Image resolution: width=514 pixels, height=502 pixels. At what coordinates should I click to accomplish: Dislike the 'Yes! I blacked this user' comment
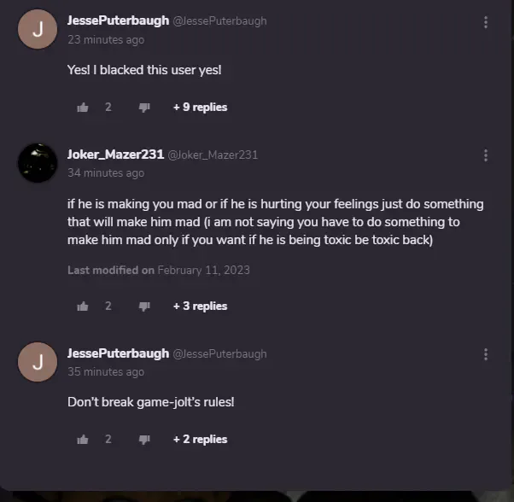coord(144,108)
